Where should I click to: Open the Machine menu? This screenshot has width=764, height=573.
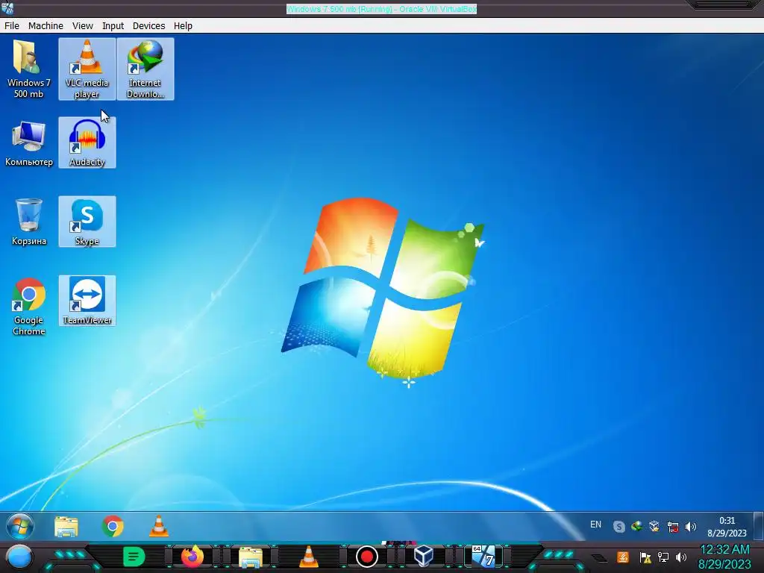tap(46, 26)
